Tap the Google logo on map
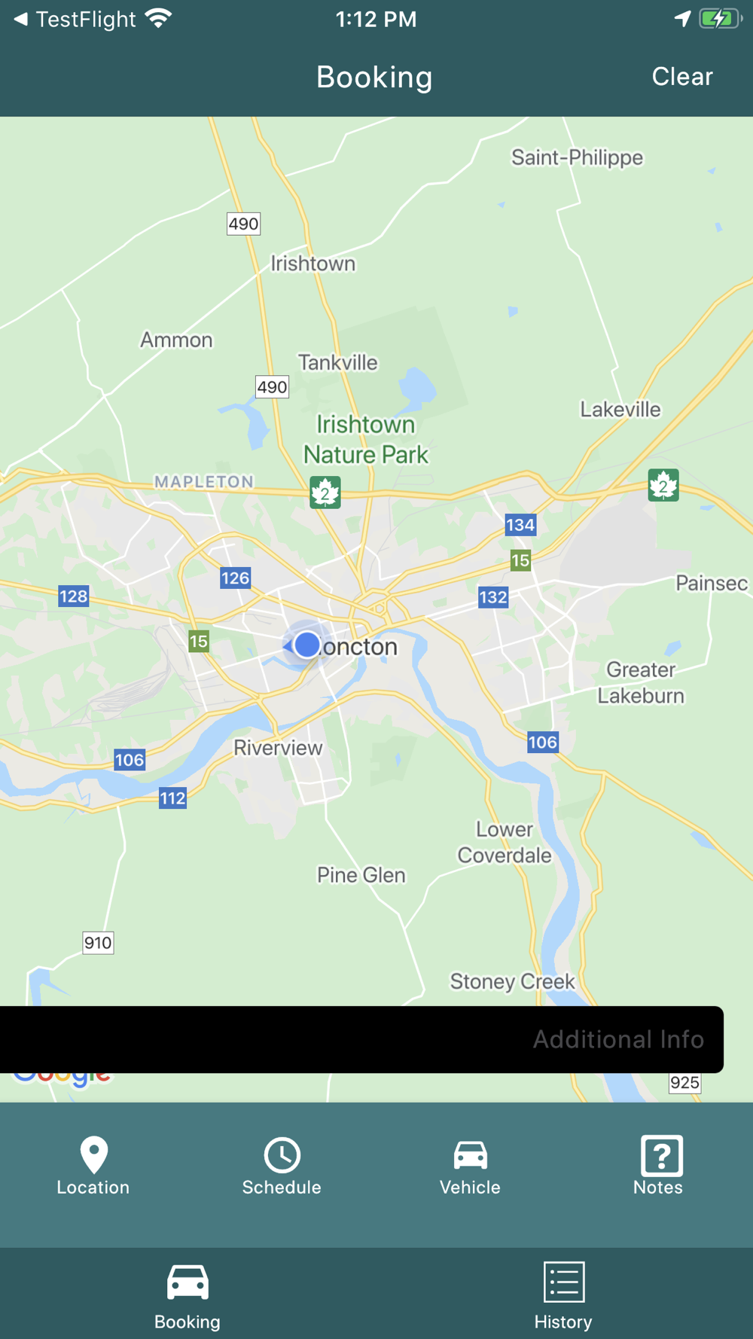The width and height of the screenshot is (753, 1339). click(x=62, y=1078)
